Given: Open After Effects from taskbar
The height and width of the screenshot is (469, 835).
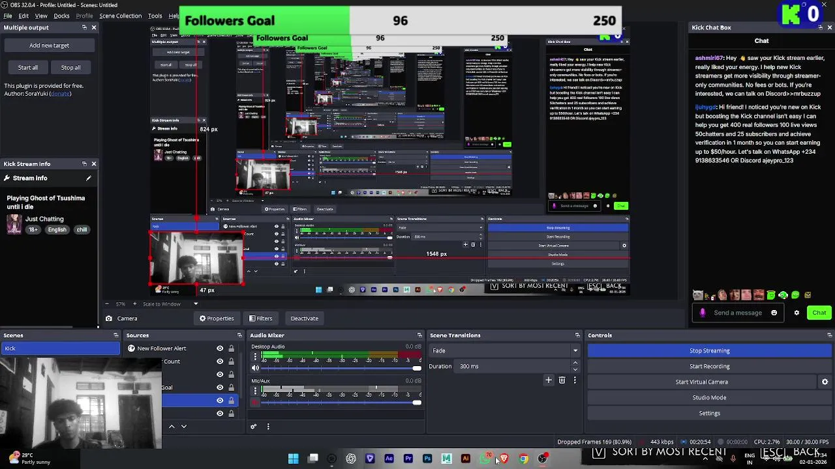Looking at the screenshot, I should click(x=389, y=459).
